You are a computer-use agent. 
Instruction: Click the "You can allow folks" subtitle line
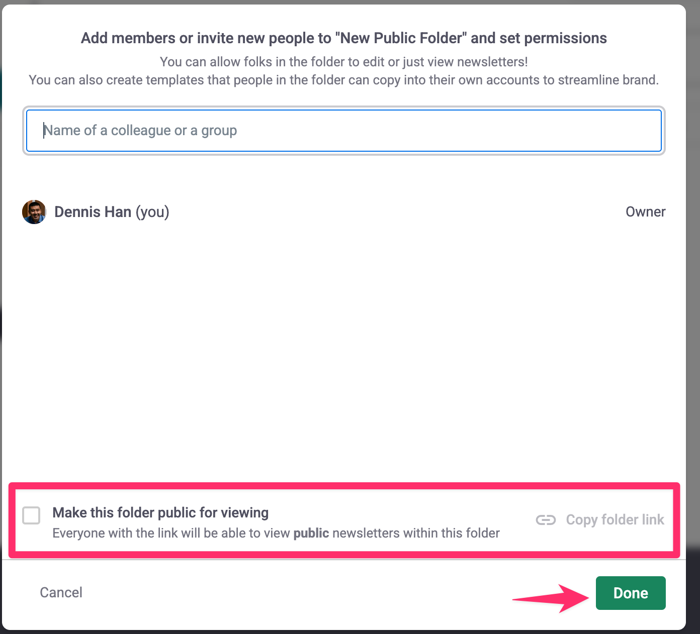click(x=344, y=62)
